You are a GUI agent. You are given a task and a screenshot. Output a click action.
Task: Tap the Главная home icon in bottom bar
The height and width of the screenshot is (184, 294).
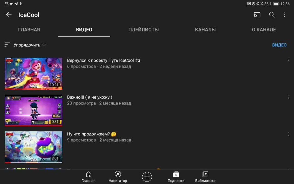pos(88,174)
